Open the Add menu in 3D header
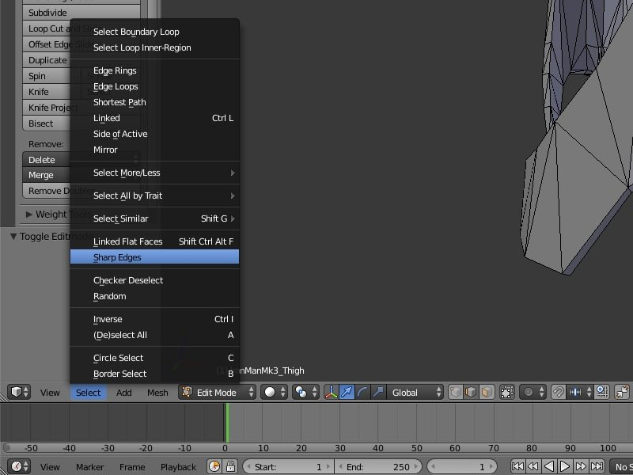The width and height of the screenshot is (633, 475). (124, 393)
